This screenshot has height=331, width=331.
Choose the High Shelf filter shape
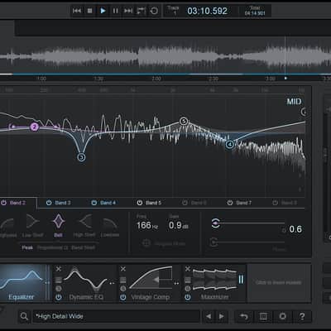(84, 226)
